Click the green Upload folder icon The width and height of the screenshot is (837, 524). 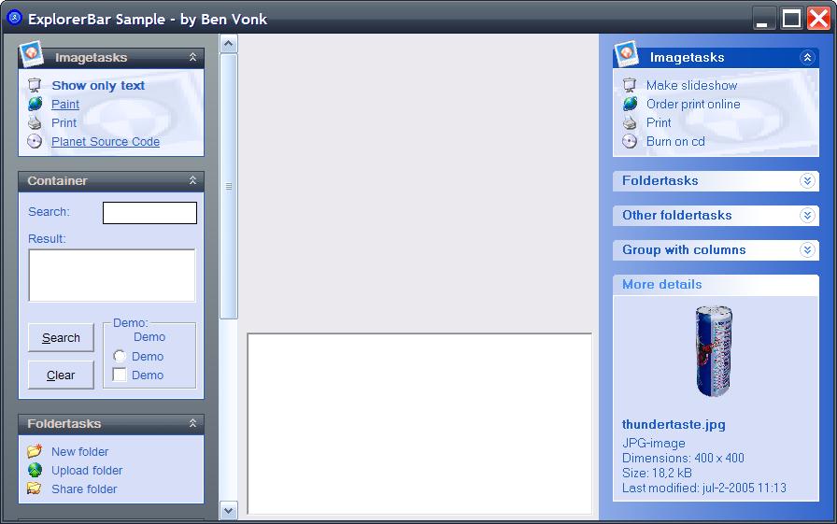click(35, 471)
